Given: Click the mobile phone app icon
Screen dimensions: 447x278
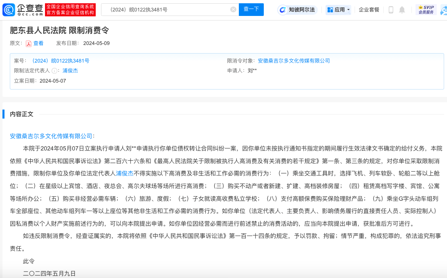Looking at the screenshot, I should point(391,10).
